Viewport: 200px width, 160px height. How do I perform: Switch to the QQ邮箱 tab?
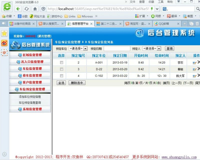click(x=166, y=23)
